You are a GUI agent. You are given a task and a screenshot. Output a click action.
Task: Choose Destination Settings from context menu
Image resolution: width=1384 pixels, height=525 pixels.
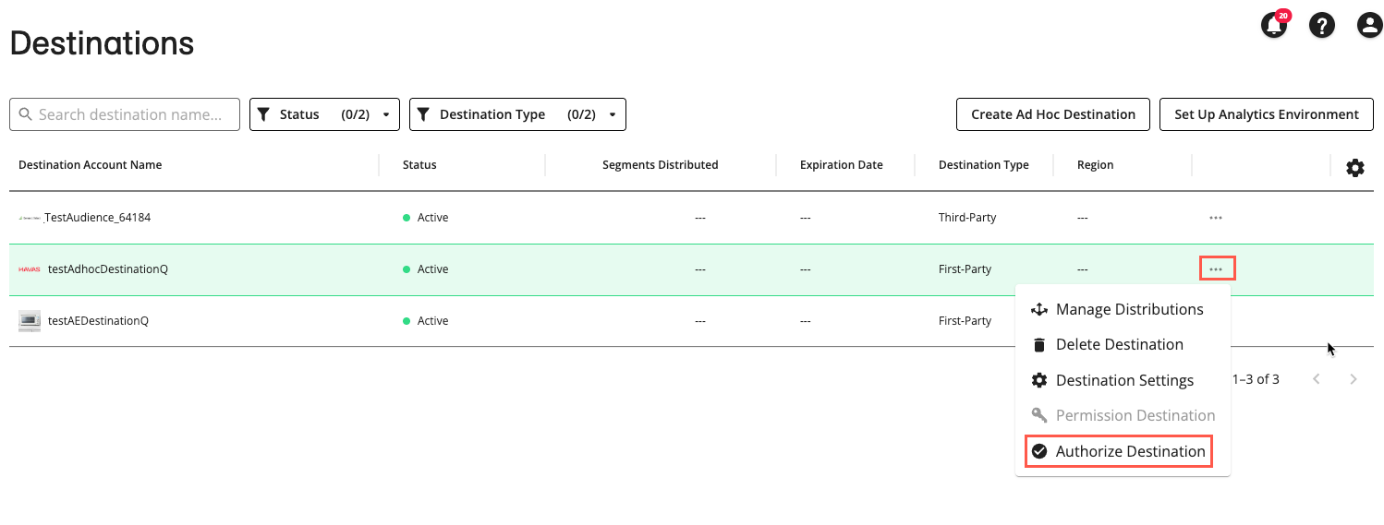point(1123,380)
